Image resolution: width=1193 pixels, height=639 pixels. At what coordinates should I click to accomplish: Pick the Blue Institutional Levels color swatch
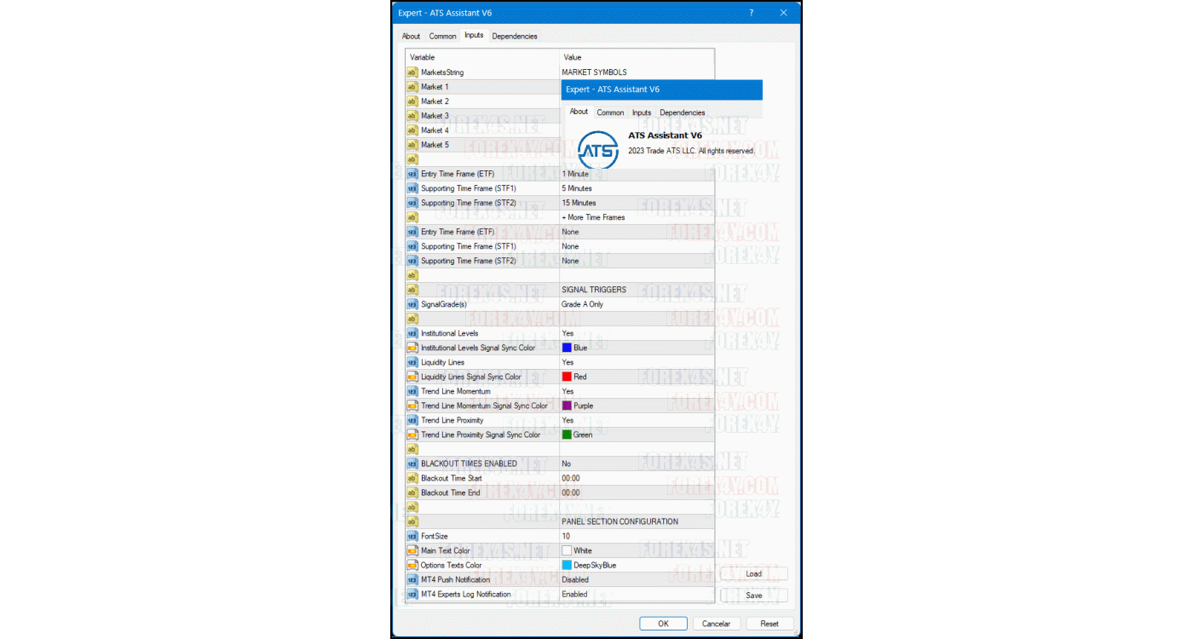pos(567,348)
